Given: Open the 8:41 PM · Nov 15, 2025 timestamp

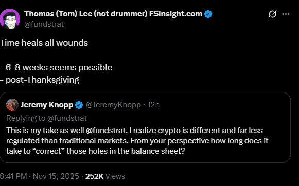Looking at the screenshot, I should (40, 176).
